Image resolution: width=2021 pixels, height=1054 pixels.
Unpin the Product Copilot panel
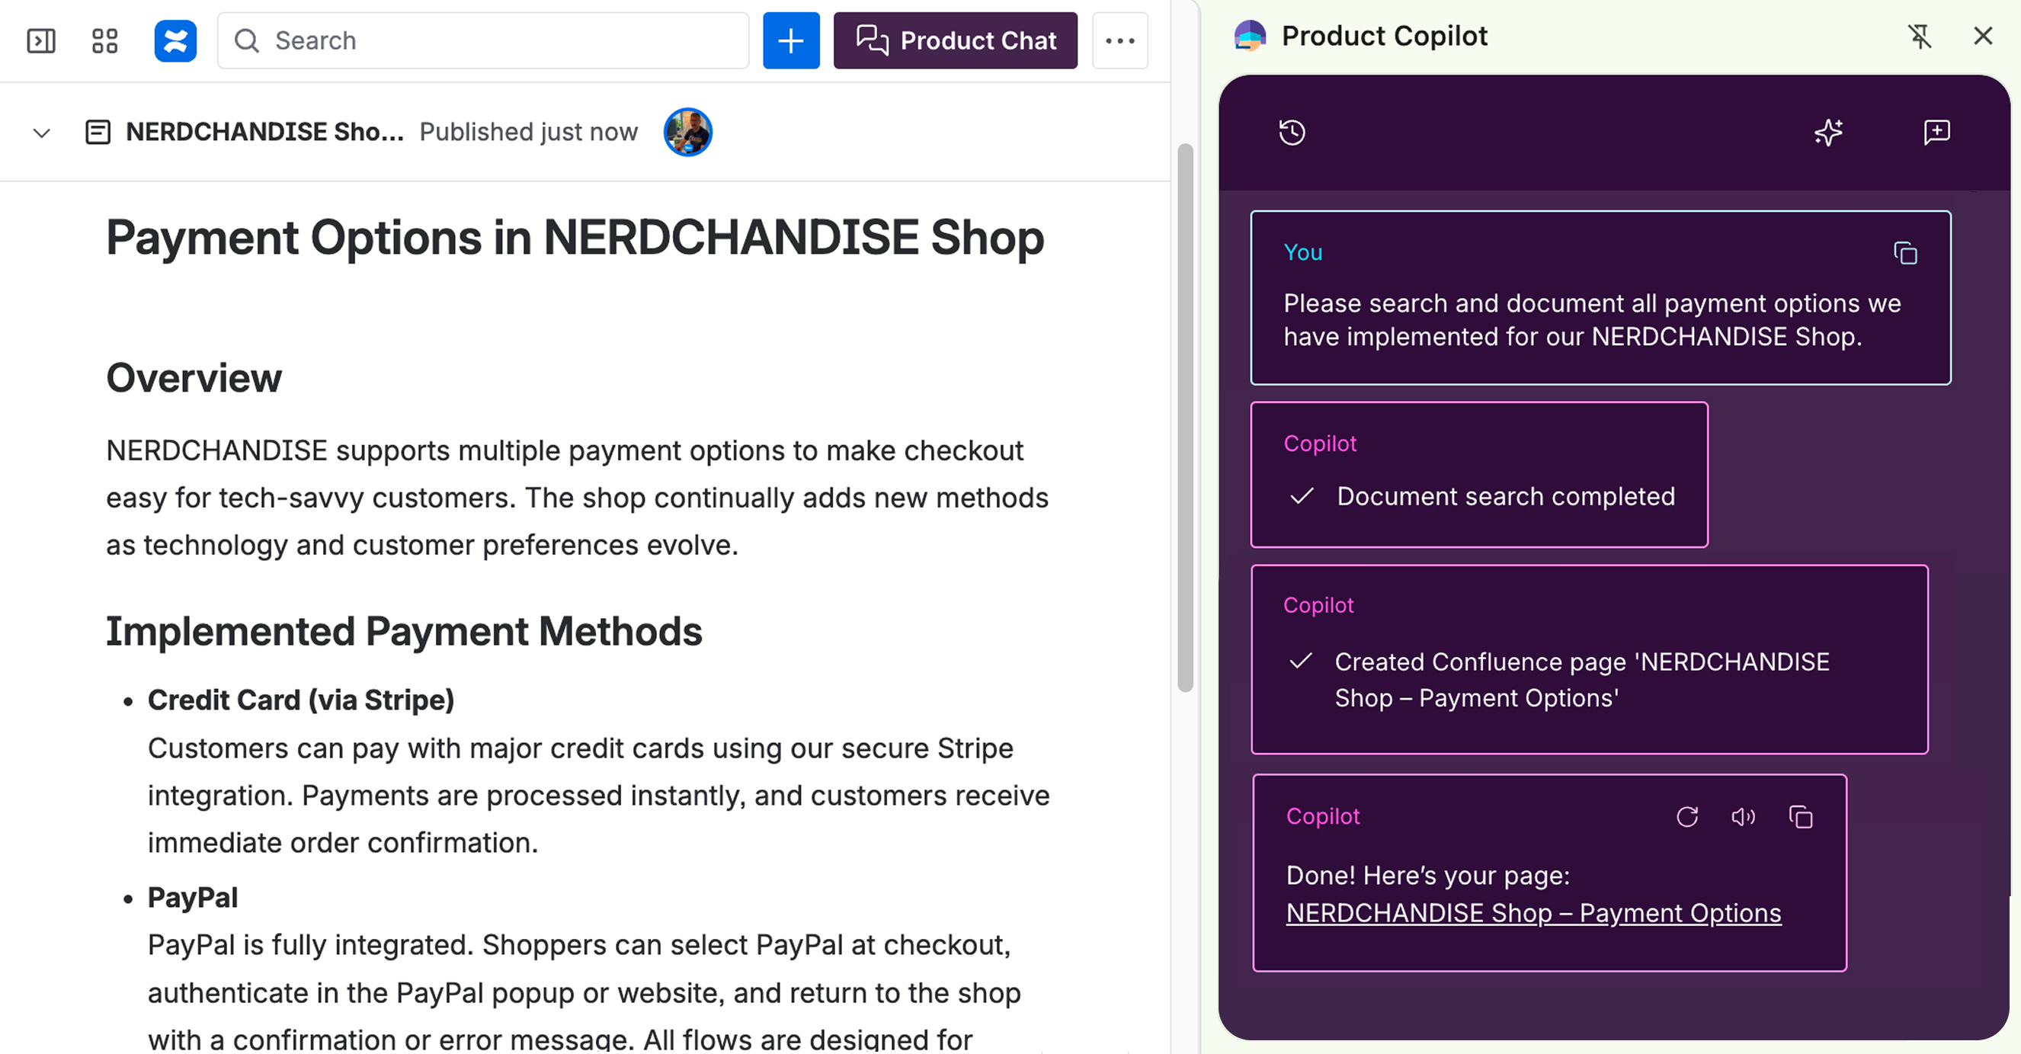click(1919, 36)
